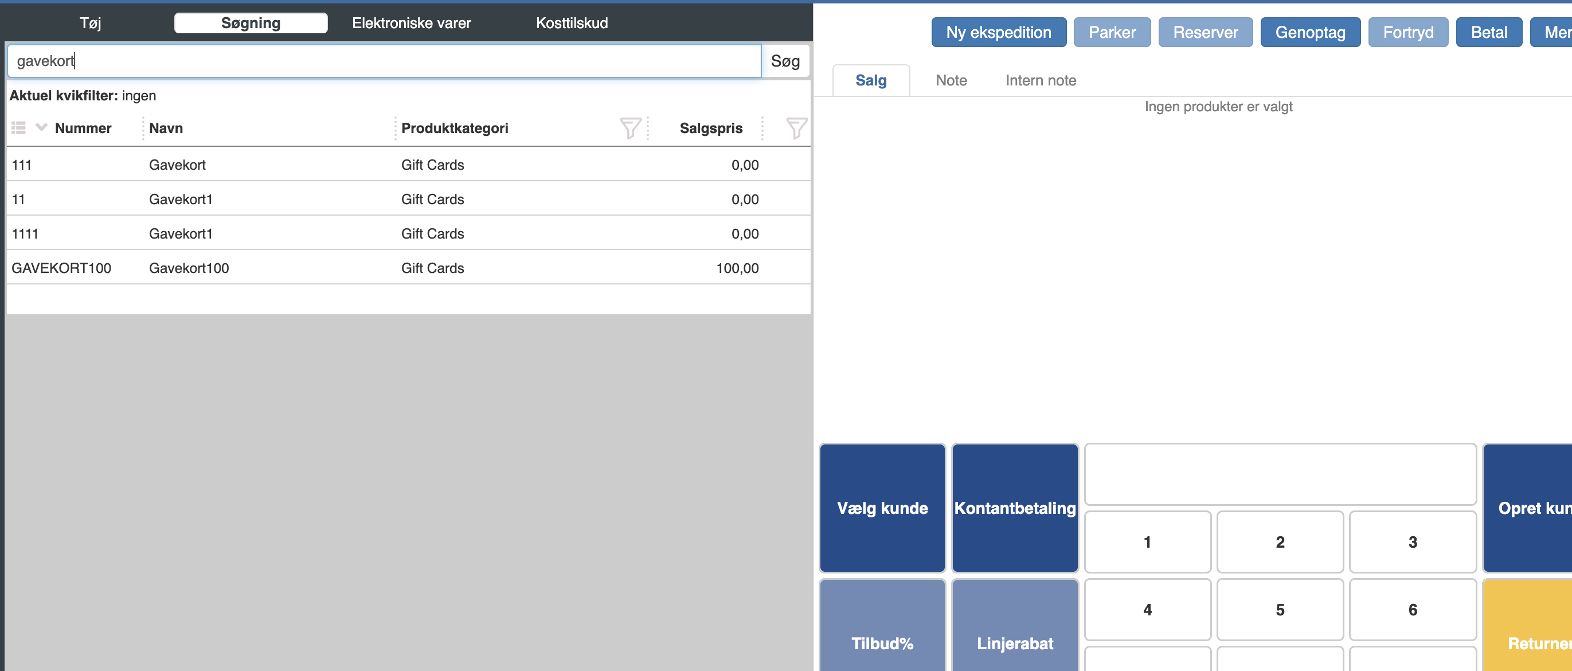Start a Ny ekspedition
This screenshot has width=1572, height=671.
(998, 32)
